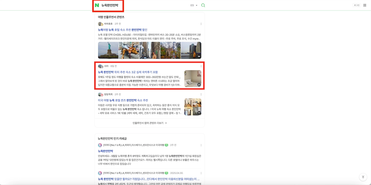
Task: Open 빵방콕콕 author profile avatar
Action: point(100,95)
